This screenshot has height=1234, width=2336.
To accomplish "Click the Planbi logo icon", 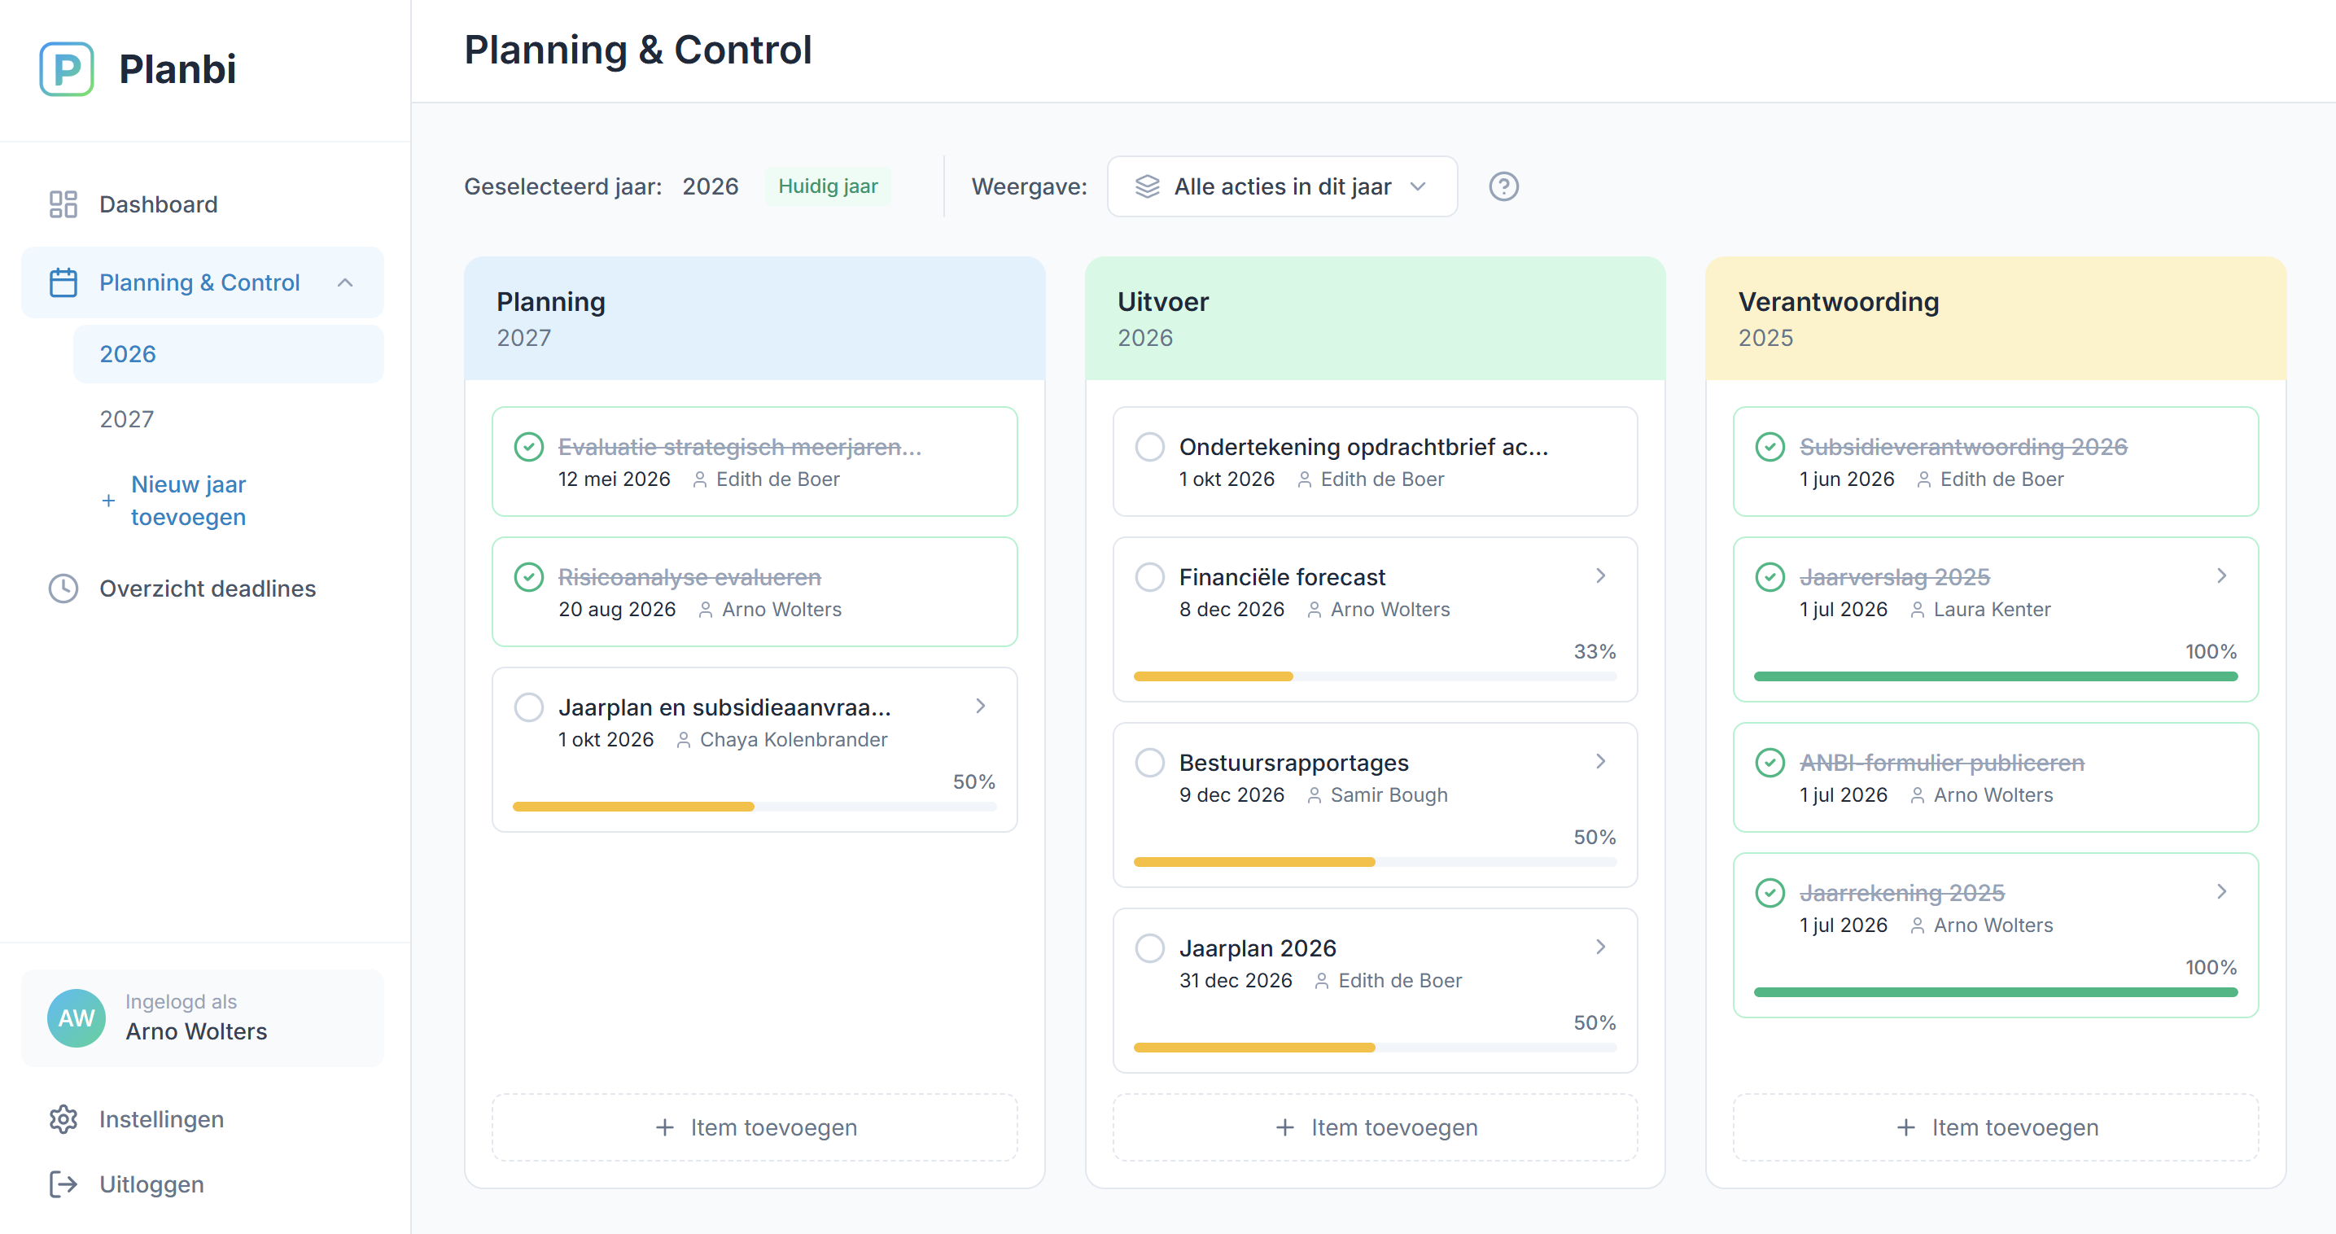I will pos(66,69).
